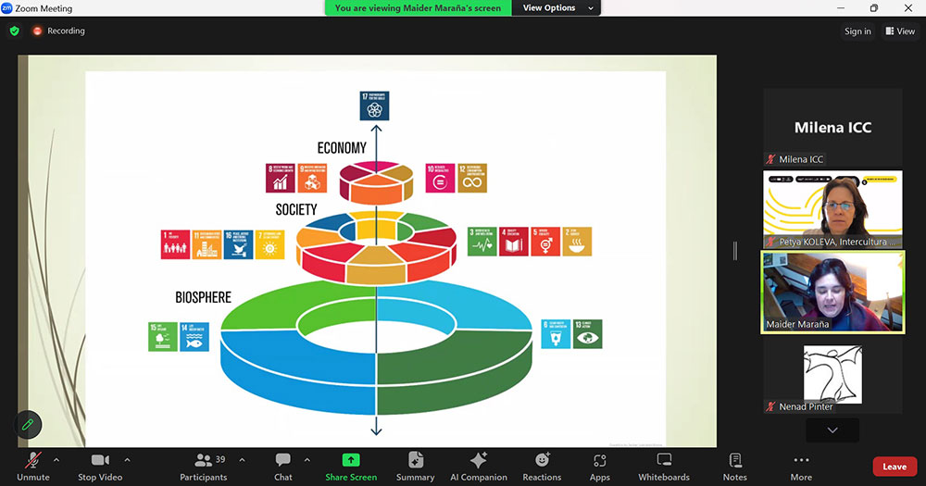Stop the video camera

[x=99, y=461]
